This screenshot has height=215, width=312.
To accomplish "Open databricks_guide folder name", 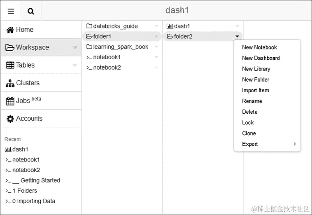I will click(115, 26).
